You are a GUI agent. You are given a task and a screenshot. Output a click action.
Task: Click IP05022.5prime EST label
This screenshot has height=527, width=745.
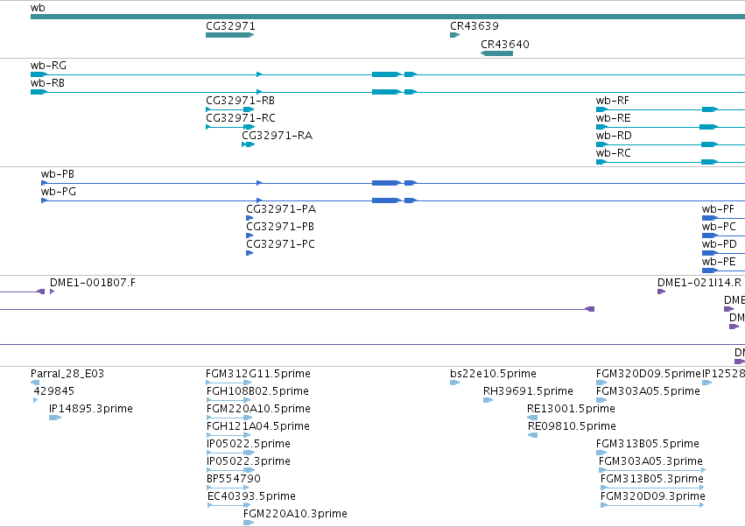249,445
